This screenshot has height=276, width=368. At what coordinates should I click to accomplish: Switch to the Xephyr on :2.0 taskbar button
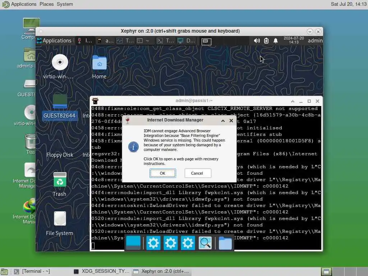161,272
